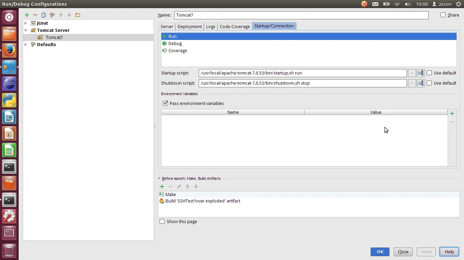Move before launch task up
The height and width of the screenshot is (260, 464).
(188, 187)
